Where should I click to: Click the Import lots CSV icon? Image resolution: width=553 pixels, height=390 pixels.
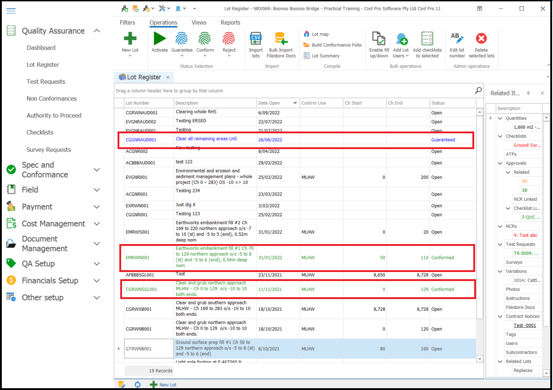(x=256, y=39)
